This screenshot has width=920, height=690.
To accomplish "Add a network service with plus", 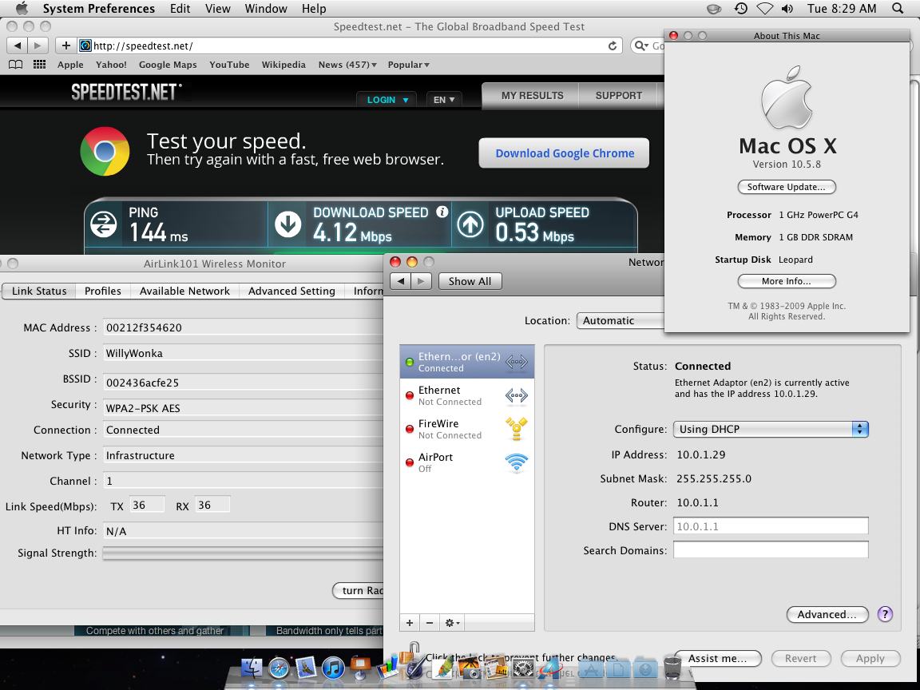I will pyautogui.click(x=410, y=623).
